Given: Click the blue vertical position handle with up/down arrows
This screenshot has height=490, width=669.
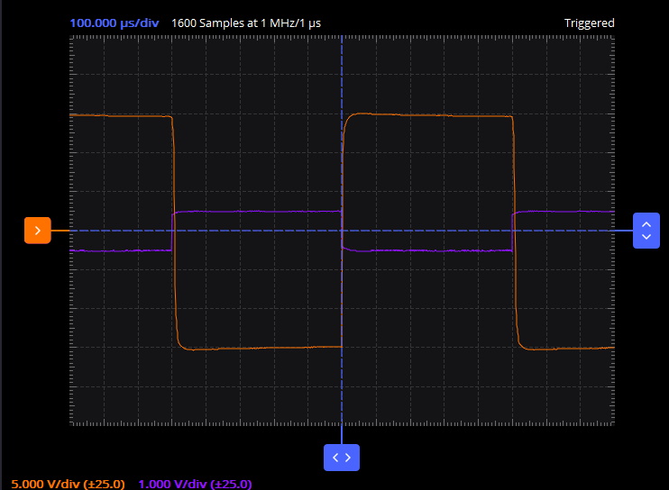Looking at the screenshot, I should [646, 231].
